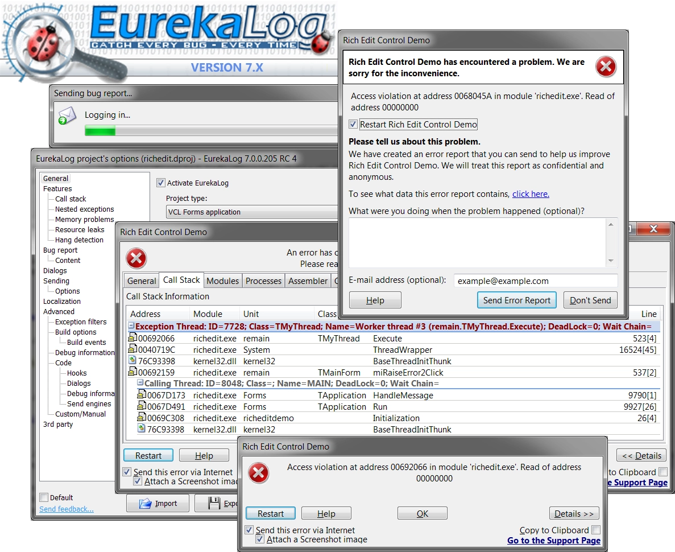Click the red error icon in Call Stack dialog
Screen dimensions: 675x552
[x=136, y=258]
